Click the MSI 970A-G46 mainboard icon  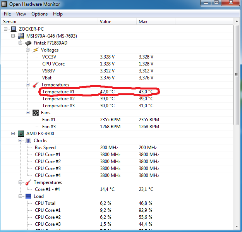pyautogui.click(x=21, y=36)
